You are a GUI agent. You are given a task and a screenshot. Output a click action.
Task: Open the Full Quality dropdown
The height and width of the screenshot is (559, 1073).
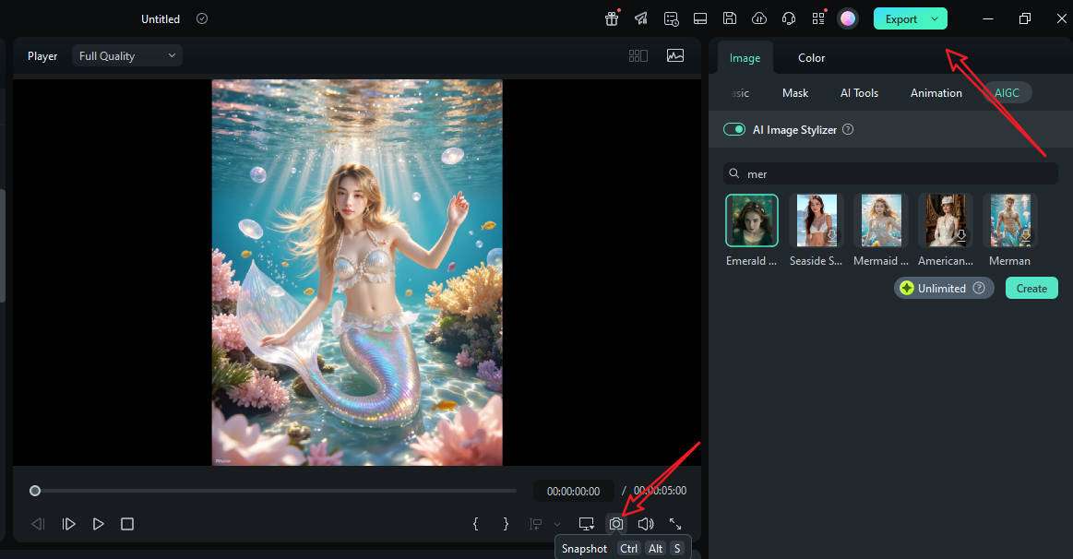(127, 56)
